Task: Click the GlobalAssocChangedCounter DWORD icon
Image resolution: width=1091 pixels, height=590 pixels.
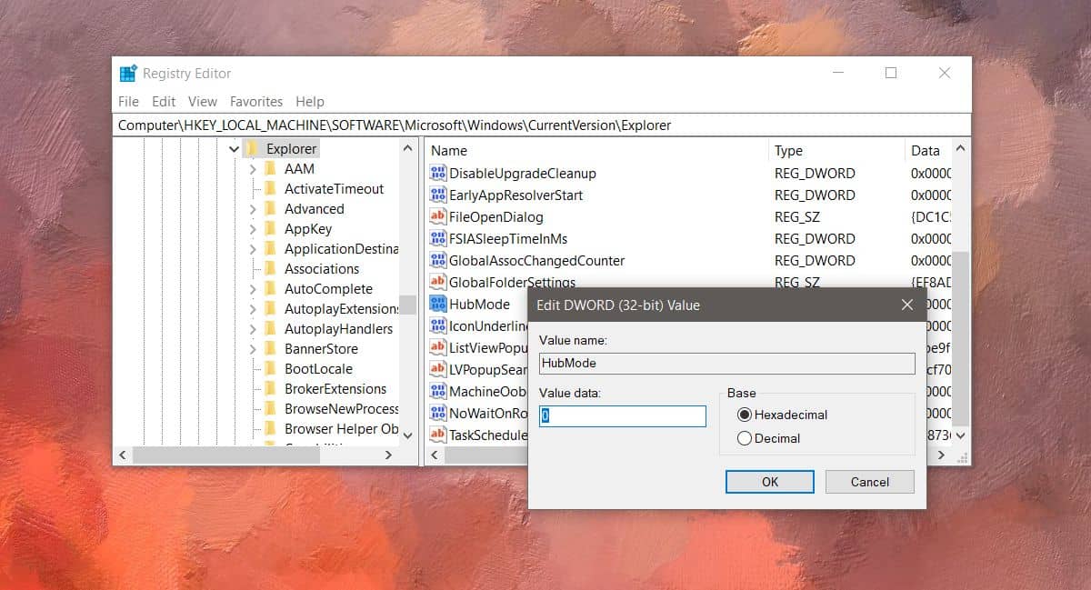Action: point(438,260)
